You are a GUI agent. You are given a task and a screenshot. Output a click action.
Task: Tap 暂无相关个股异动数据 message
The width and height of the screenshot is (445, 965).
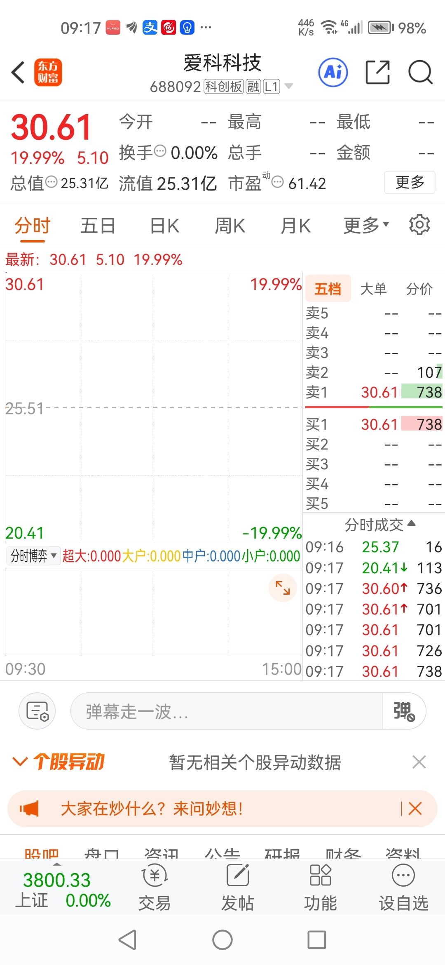(x=255, y=763)
